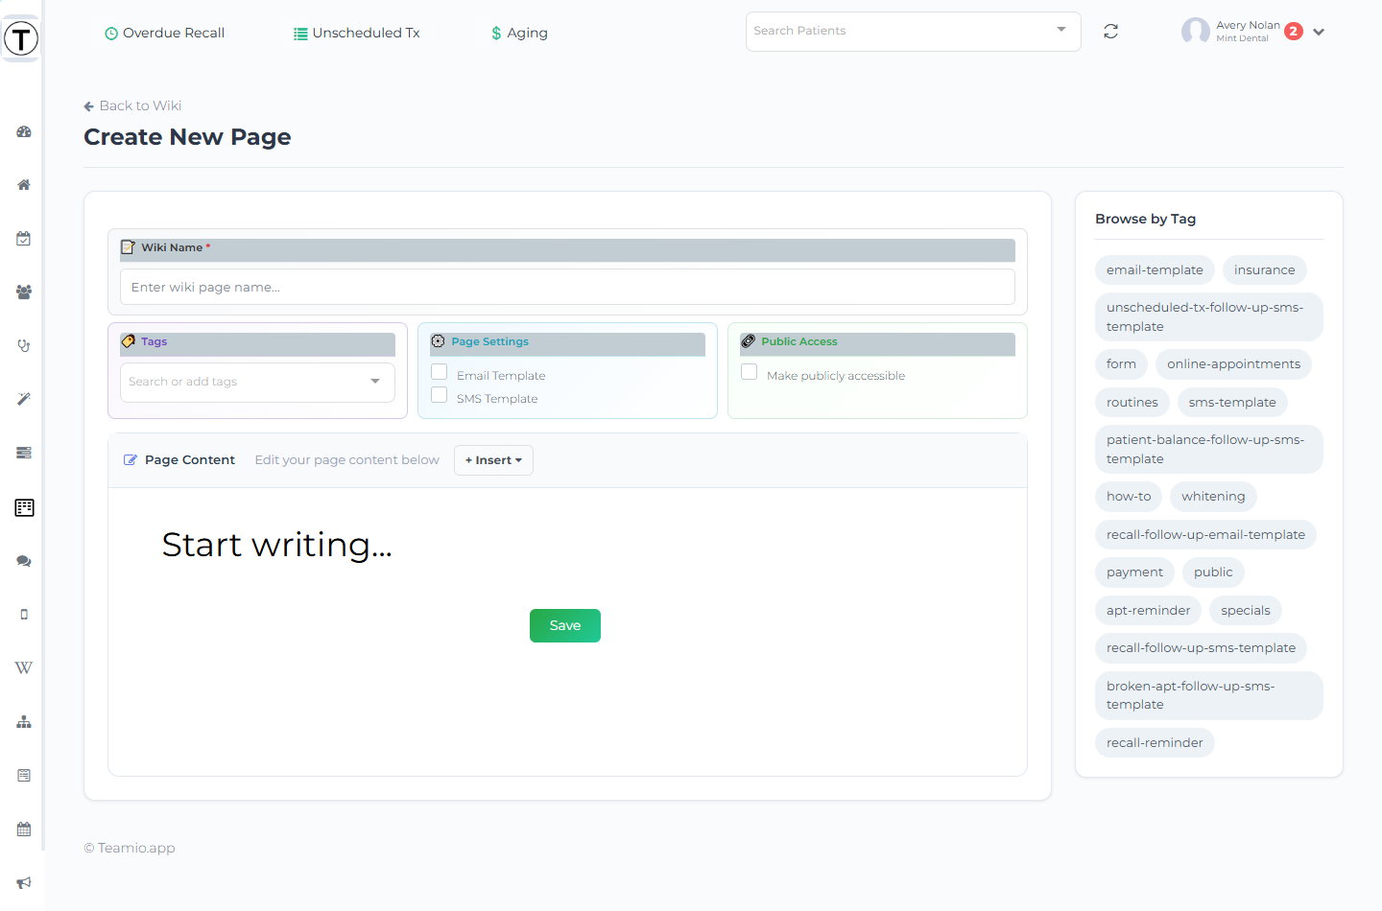Open the server stack sidebar icon

click(x=24, y=453)
